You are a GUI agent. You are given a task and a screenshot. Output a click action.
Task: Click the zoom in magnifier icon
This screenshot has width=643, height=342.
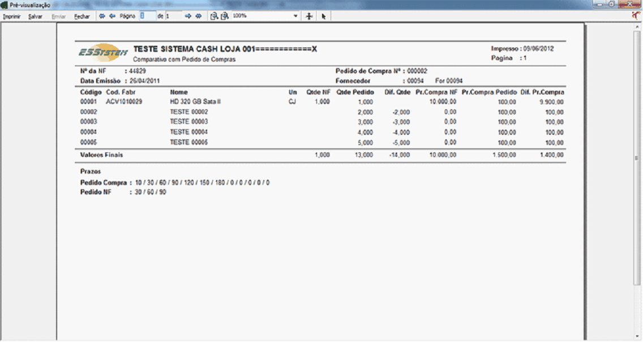point(225,16)
